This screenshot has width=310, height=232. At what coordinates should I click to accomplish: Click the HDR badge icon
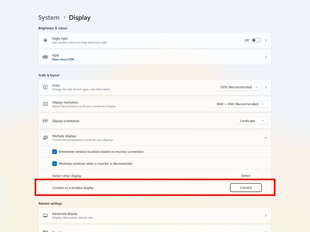click(45, 57)
